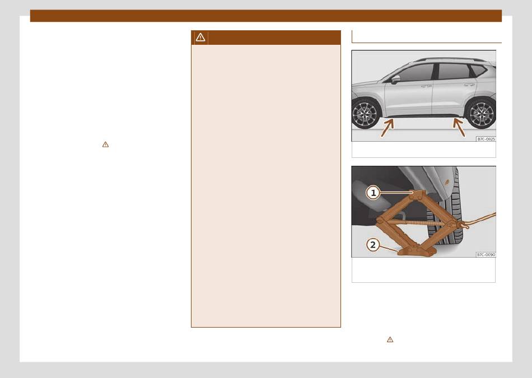The image size is (532, 378).
Task: Click the warning triangle below the jack figure
Action: click(390, 339)
